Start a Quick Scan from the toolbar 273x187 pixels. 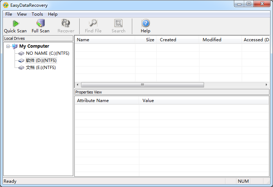[15, 26]
